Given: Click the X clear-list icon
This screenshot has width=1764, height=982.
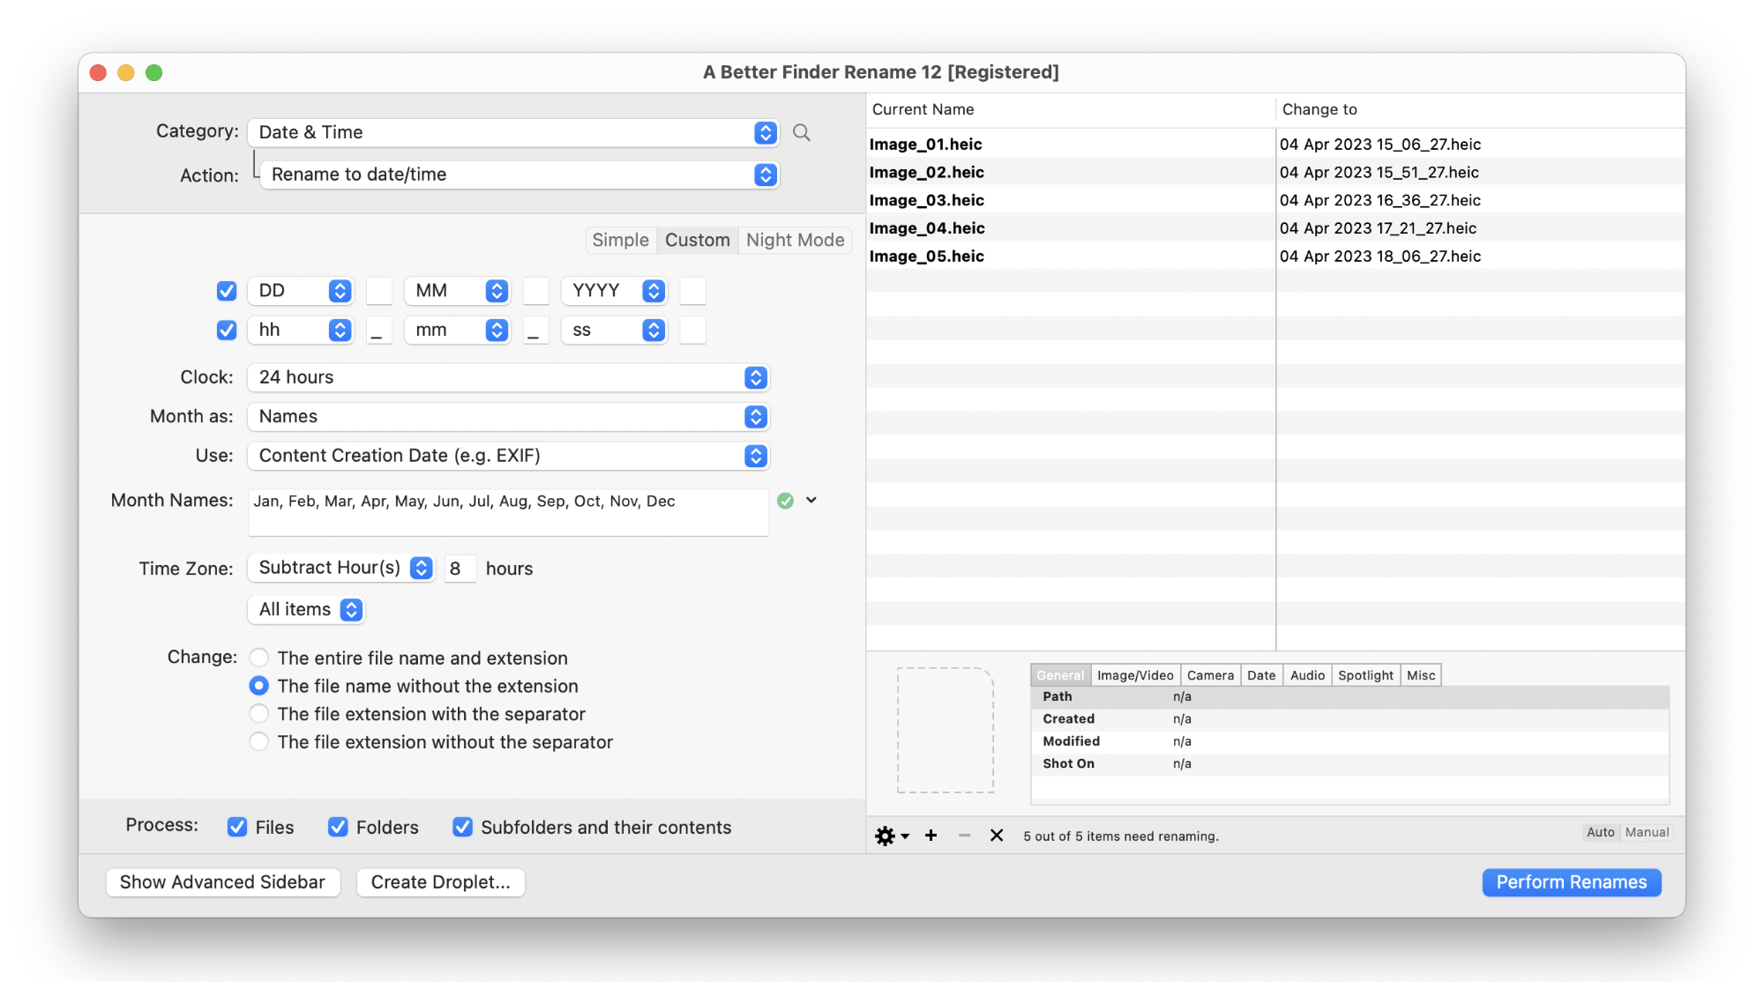Looking at the screenshot, I should click(997, 835).
